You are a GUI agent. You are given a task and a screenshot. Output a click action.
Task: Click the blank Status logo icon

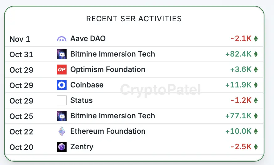(62, 100)
